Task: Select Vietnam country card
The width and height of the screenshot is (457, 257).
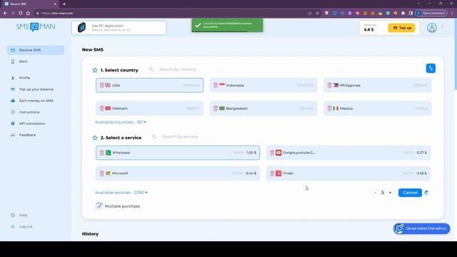Action: pos(149,108)
